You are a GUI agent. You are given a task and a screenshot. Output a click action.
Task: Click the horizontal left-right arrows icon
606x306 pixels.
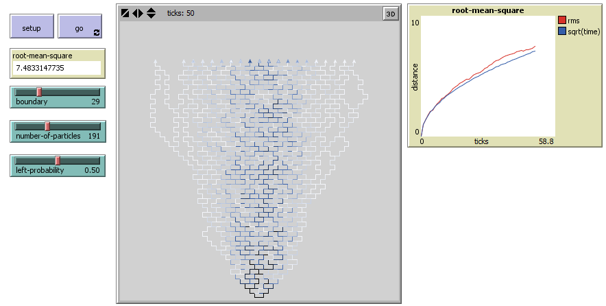click(138, 13)
